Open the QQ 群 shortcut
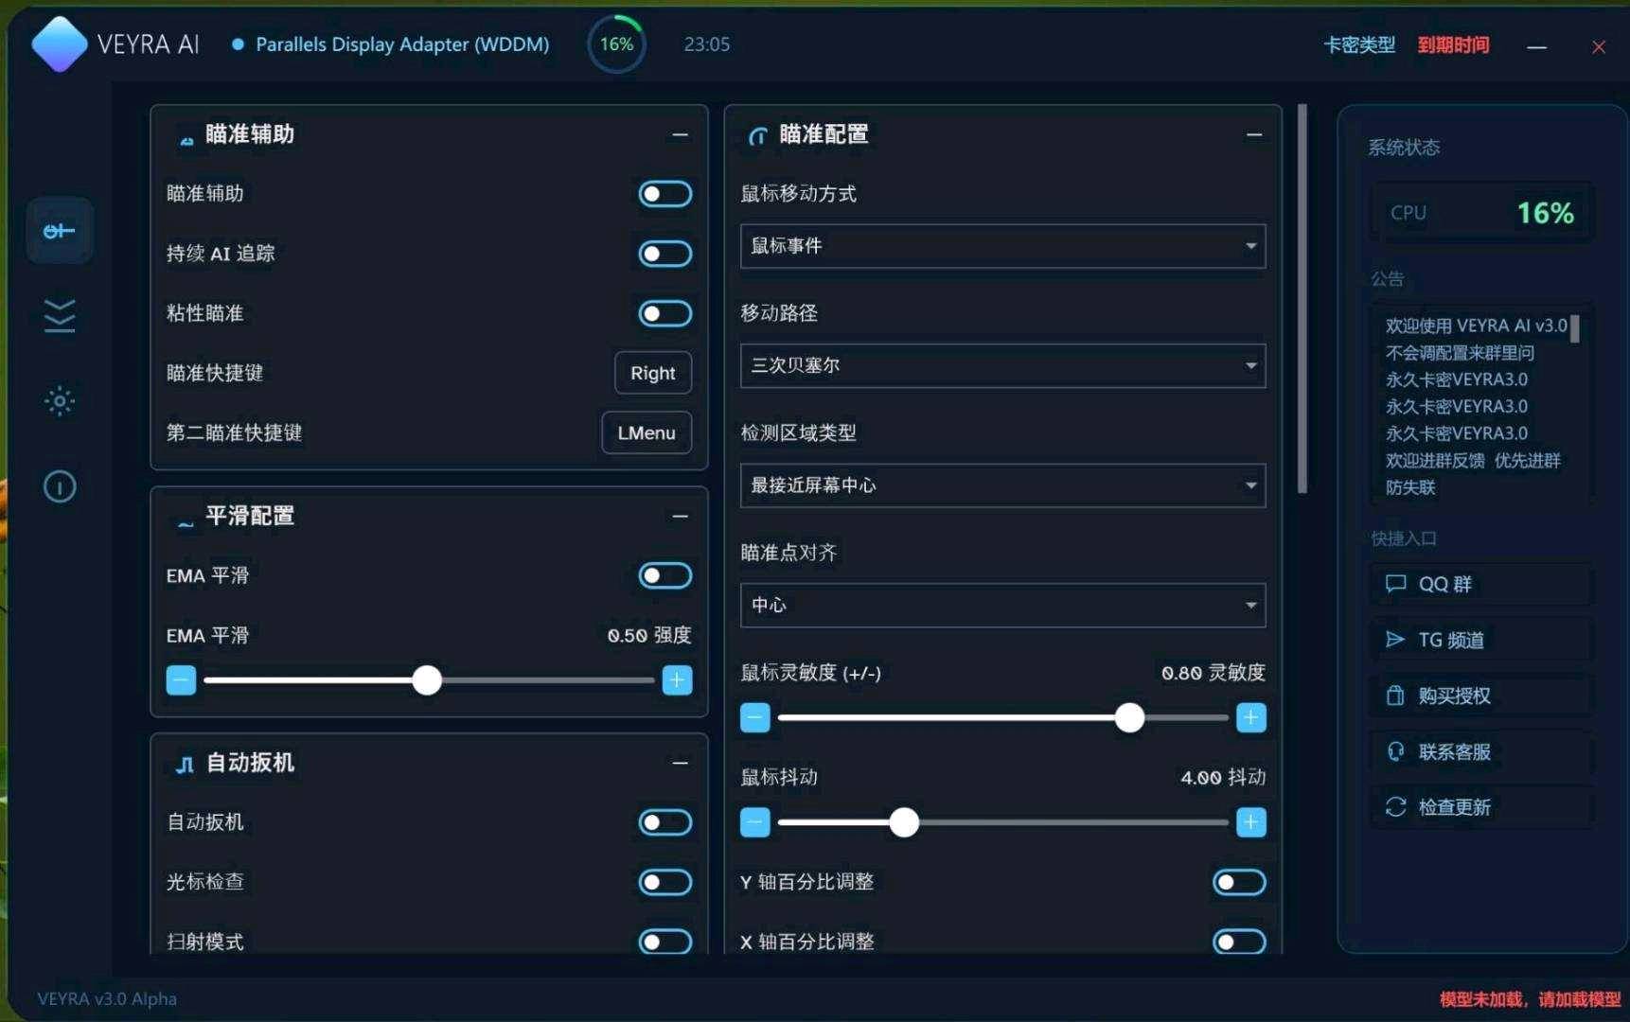 pyautogui.click(x=1480, y=584)
